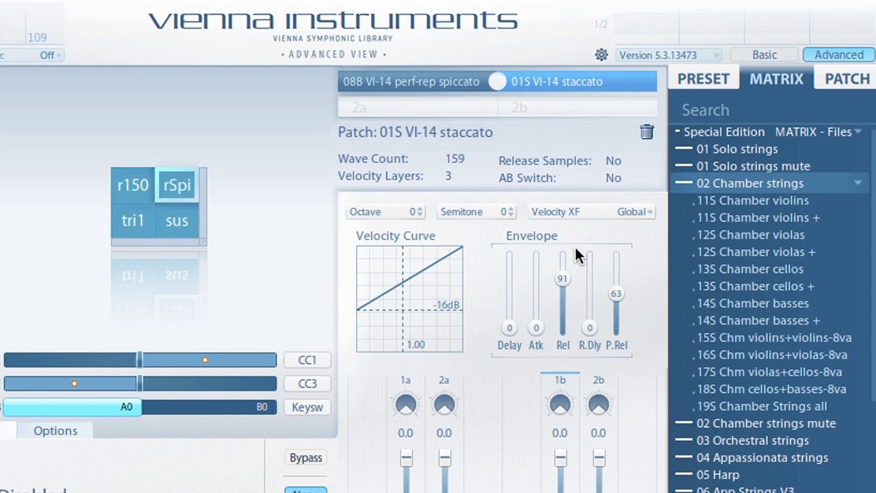
Task: Adjust the P.Rel envelope slider at 63
Action: pyautogui.click(x=616, y=294)
